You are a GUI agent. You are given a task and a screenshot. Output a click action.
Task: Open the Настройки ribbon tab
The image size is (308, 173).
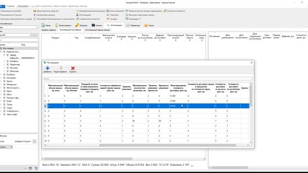(23, 6)
